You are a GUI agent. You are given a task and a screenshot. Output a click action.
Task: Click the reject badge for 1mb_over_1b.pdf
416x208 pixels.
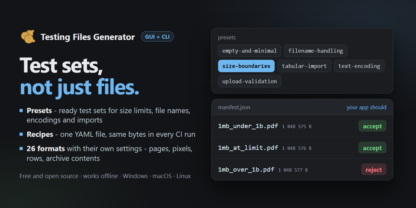[x=373, y=170]
